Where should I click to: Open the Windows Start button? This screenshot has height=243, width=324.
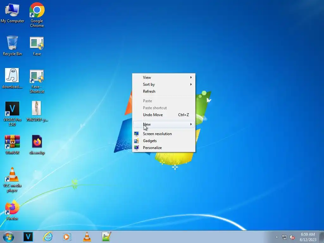tap(9, 237)
